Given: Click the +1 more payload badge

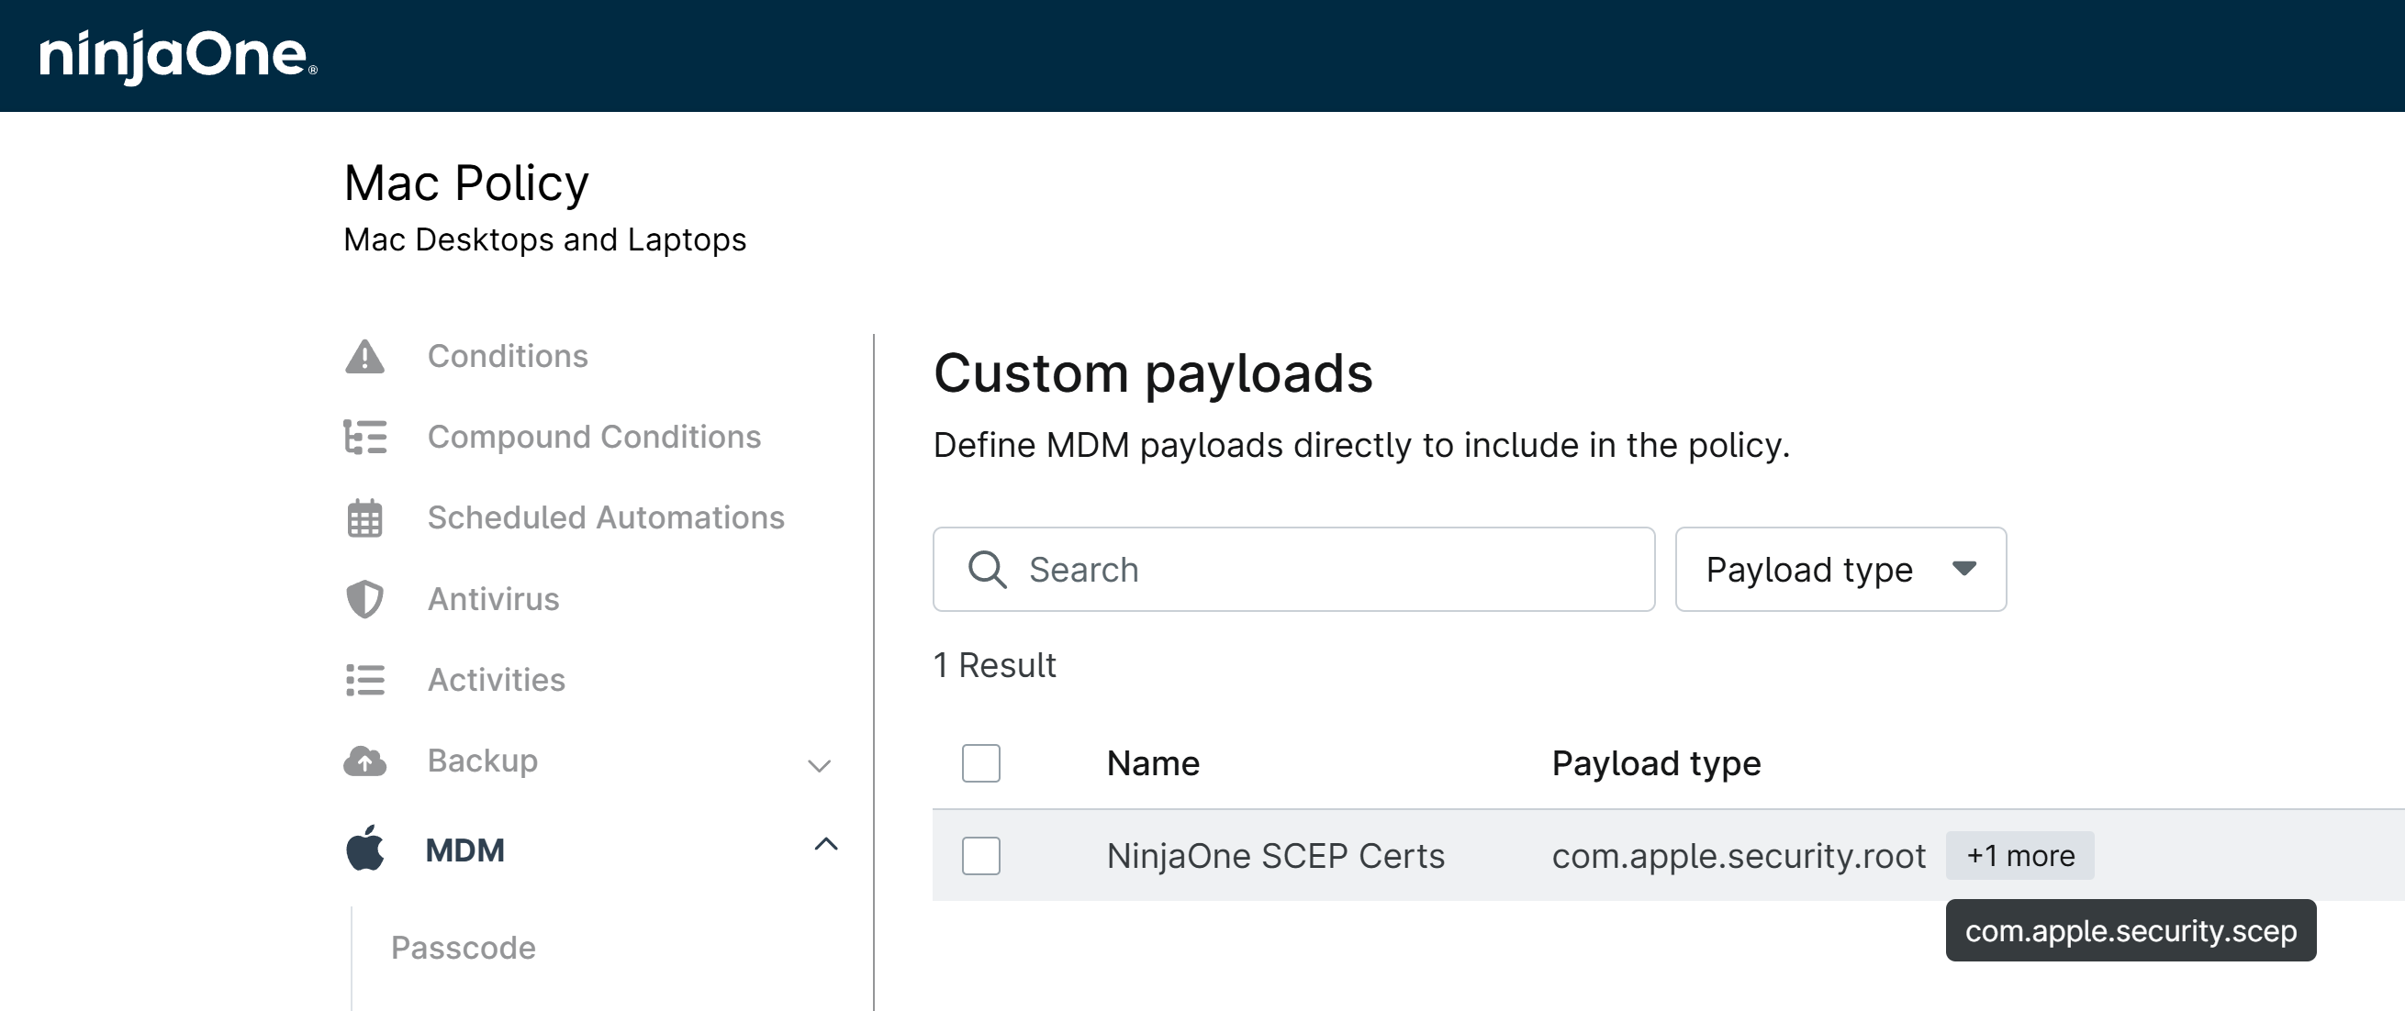Looking at the screenshot, I should tap(2019, 855).
